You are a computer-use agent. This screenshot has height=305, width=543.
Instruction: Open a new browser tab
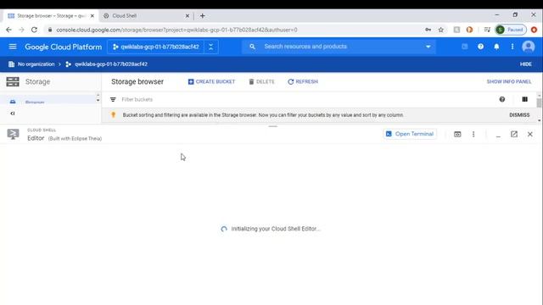pos(203,16)
